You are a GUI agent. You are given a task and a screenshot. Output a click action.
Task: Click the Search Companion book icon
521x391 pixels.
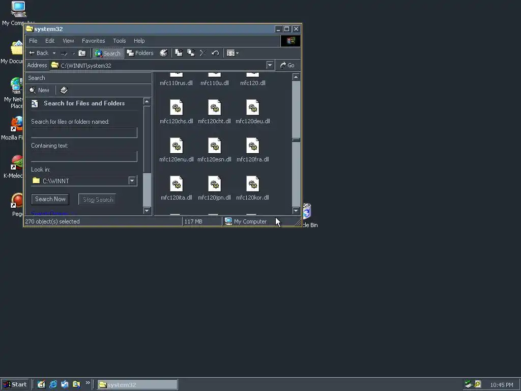pos(64,90)
